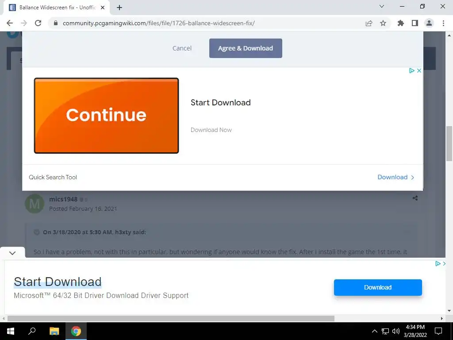The image size is (453, 340).
Task: Click Microsoft Driver Support ad text
Action: (101, 295)
